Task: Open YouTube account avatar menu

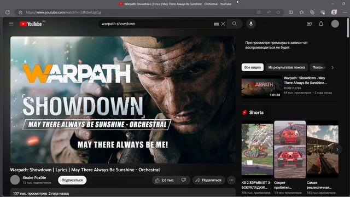Action: coord(335,24)
